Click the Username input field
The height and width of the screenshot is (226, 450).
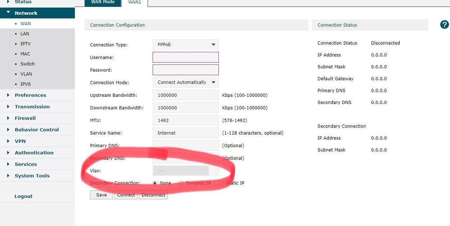(x=186, y=57)
